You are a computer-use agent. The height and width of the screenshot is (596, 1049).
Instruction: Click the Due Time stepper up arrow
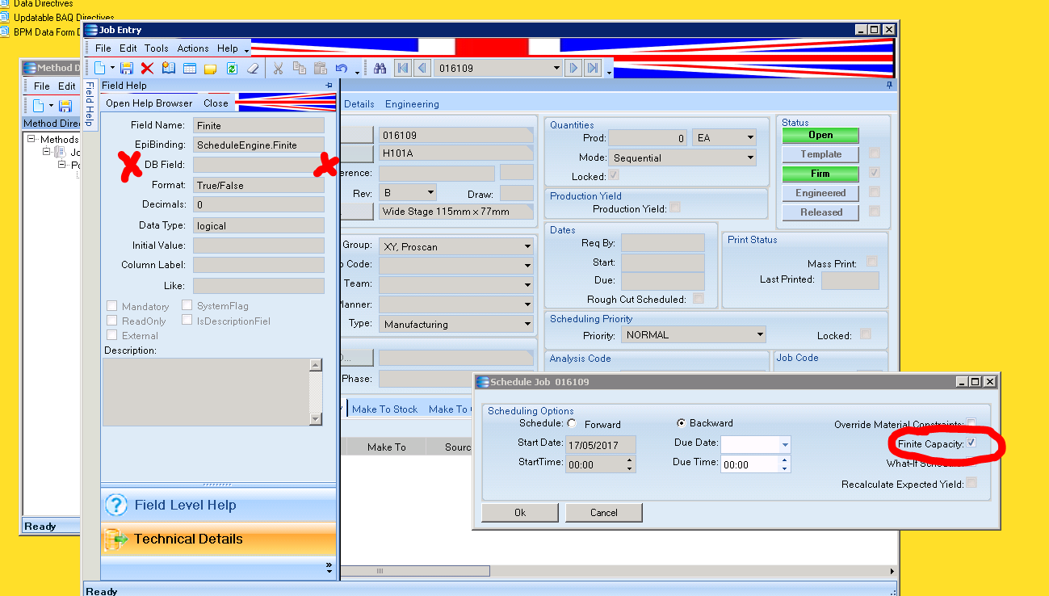click(x=783, y=460)
